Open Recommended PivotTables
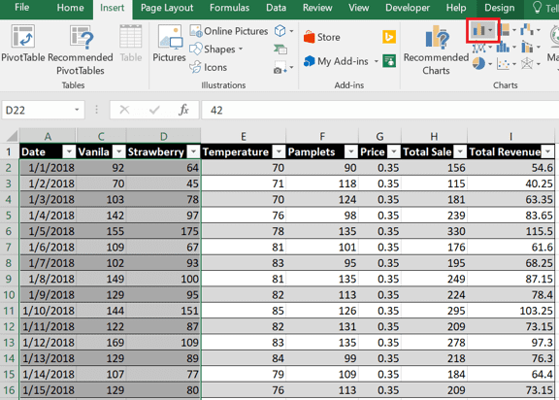The height and width of the screenshot is (400, 559). (81, 50)
